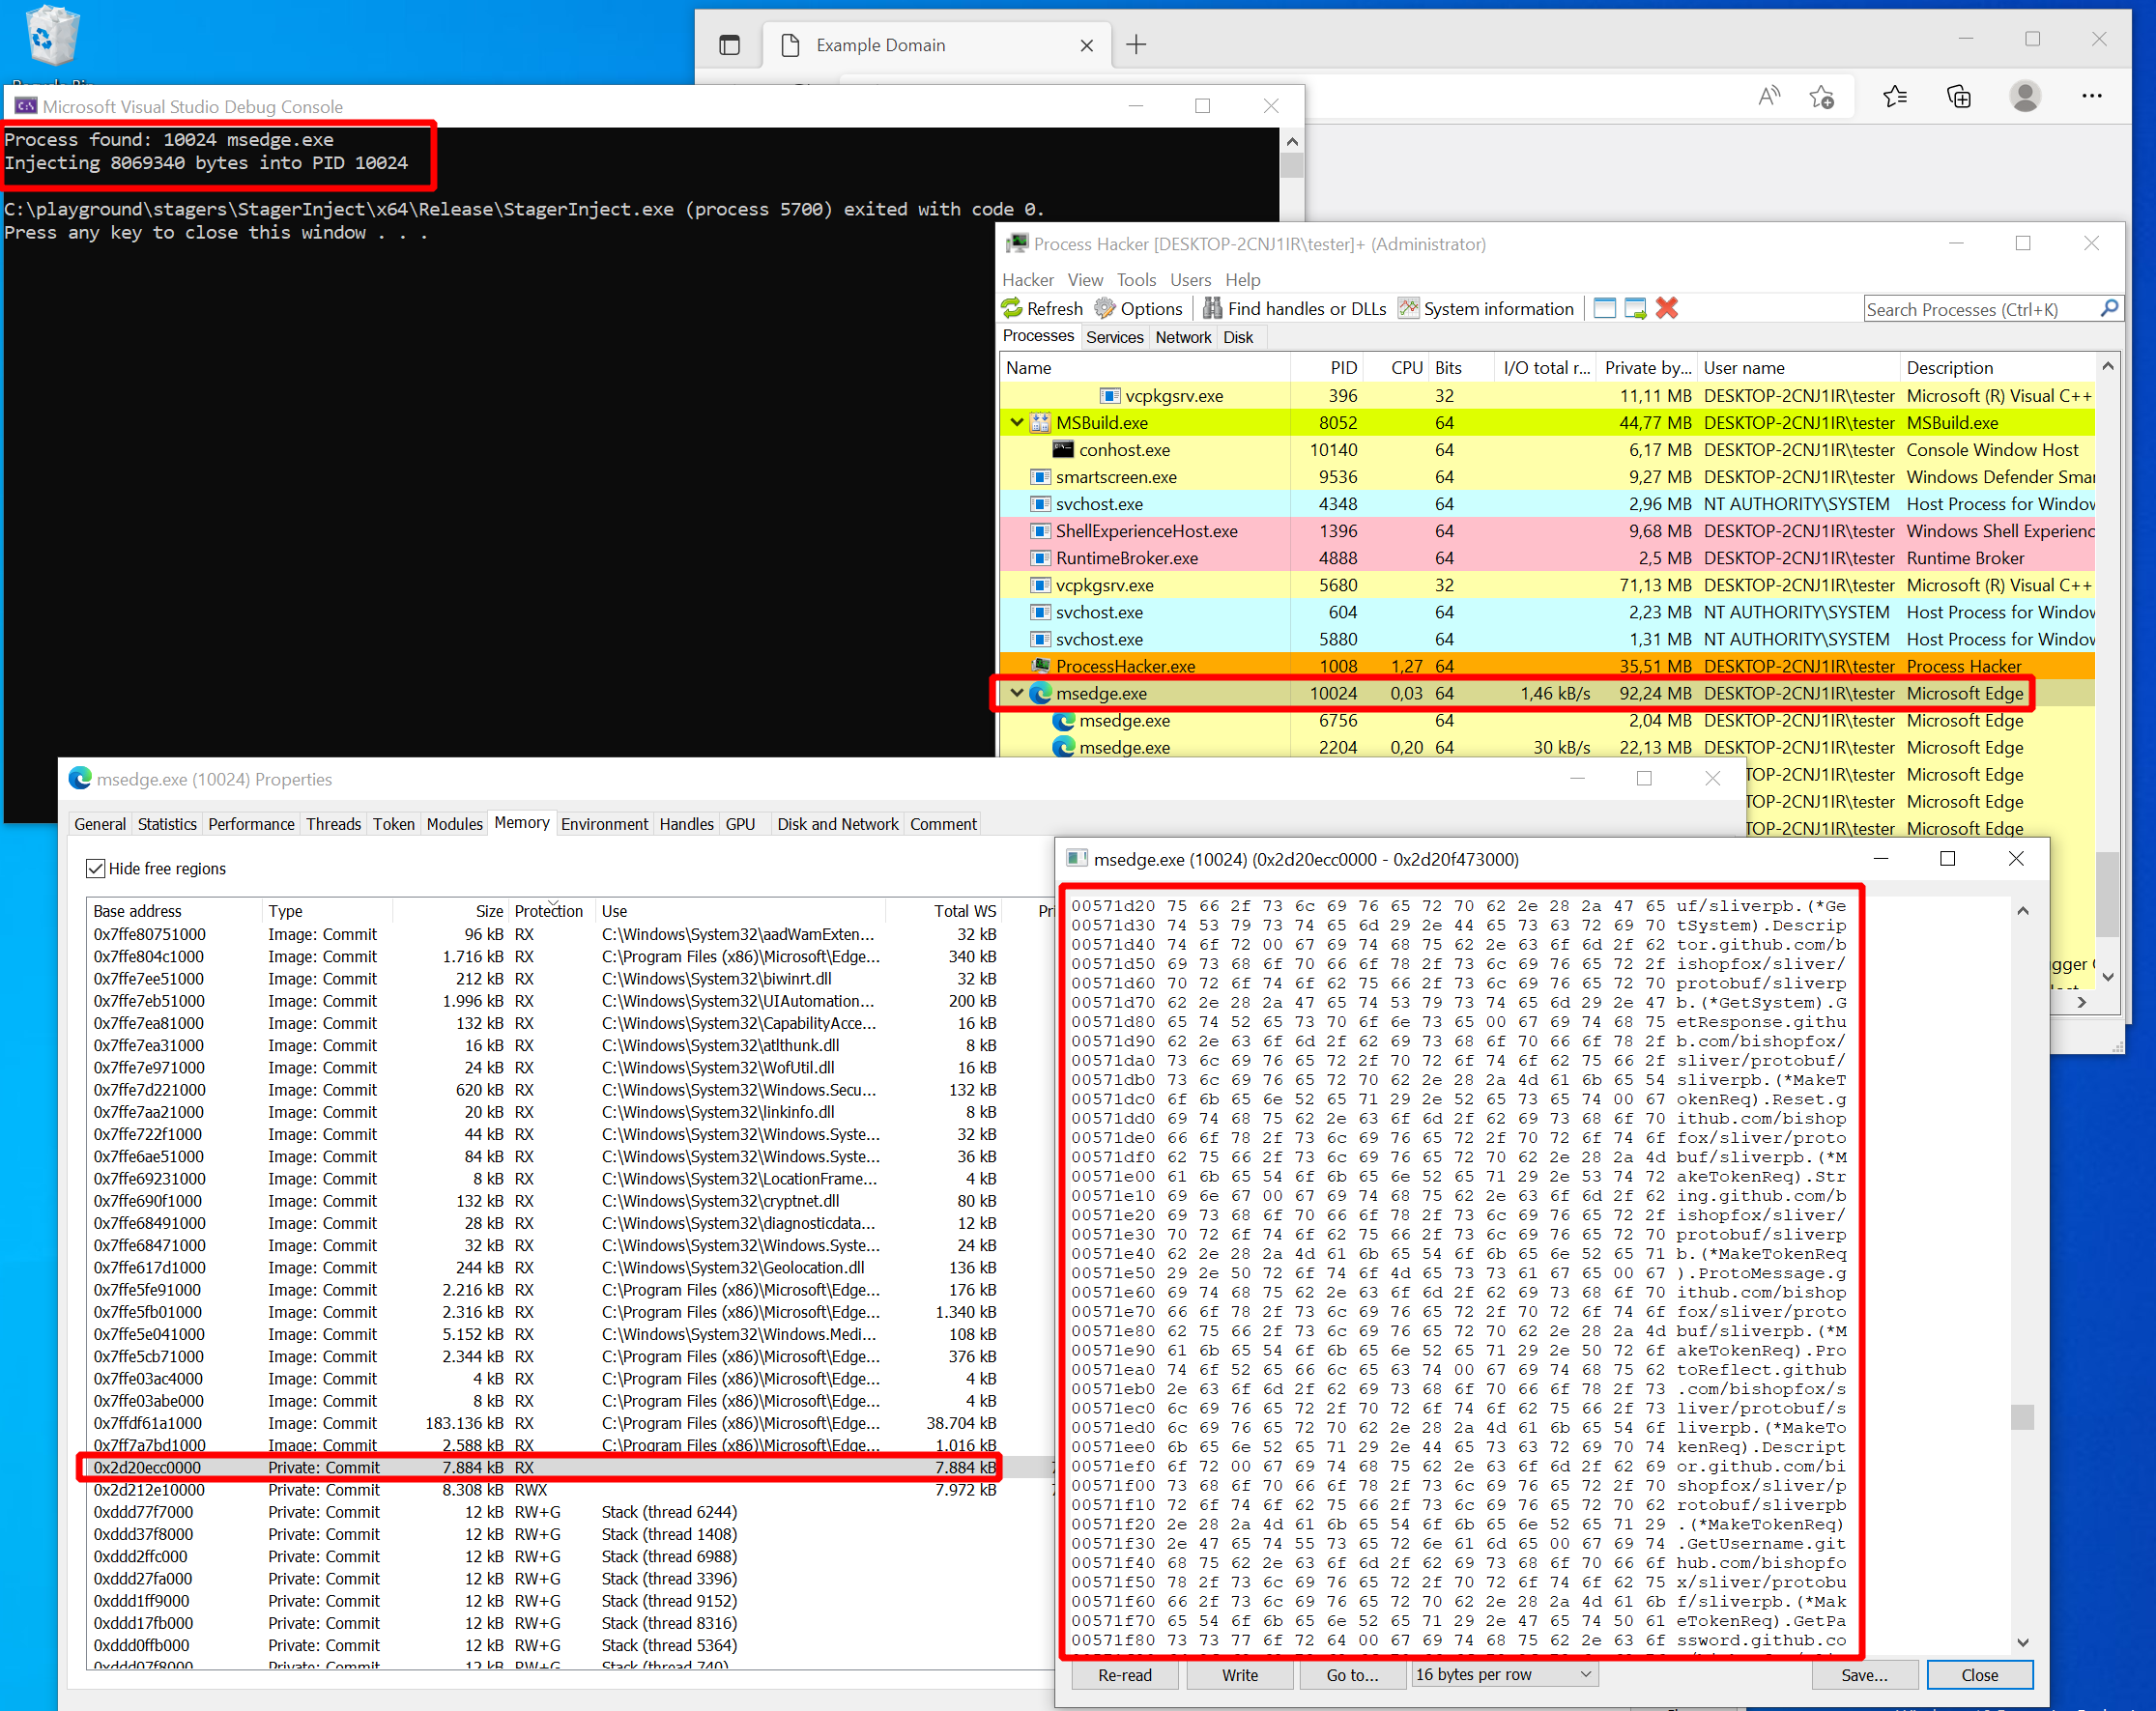The width and height of the screenshot is (2156, 1711).
Task: Open the Favorites list icon in Edge
Action: 1894,97
